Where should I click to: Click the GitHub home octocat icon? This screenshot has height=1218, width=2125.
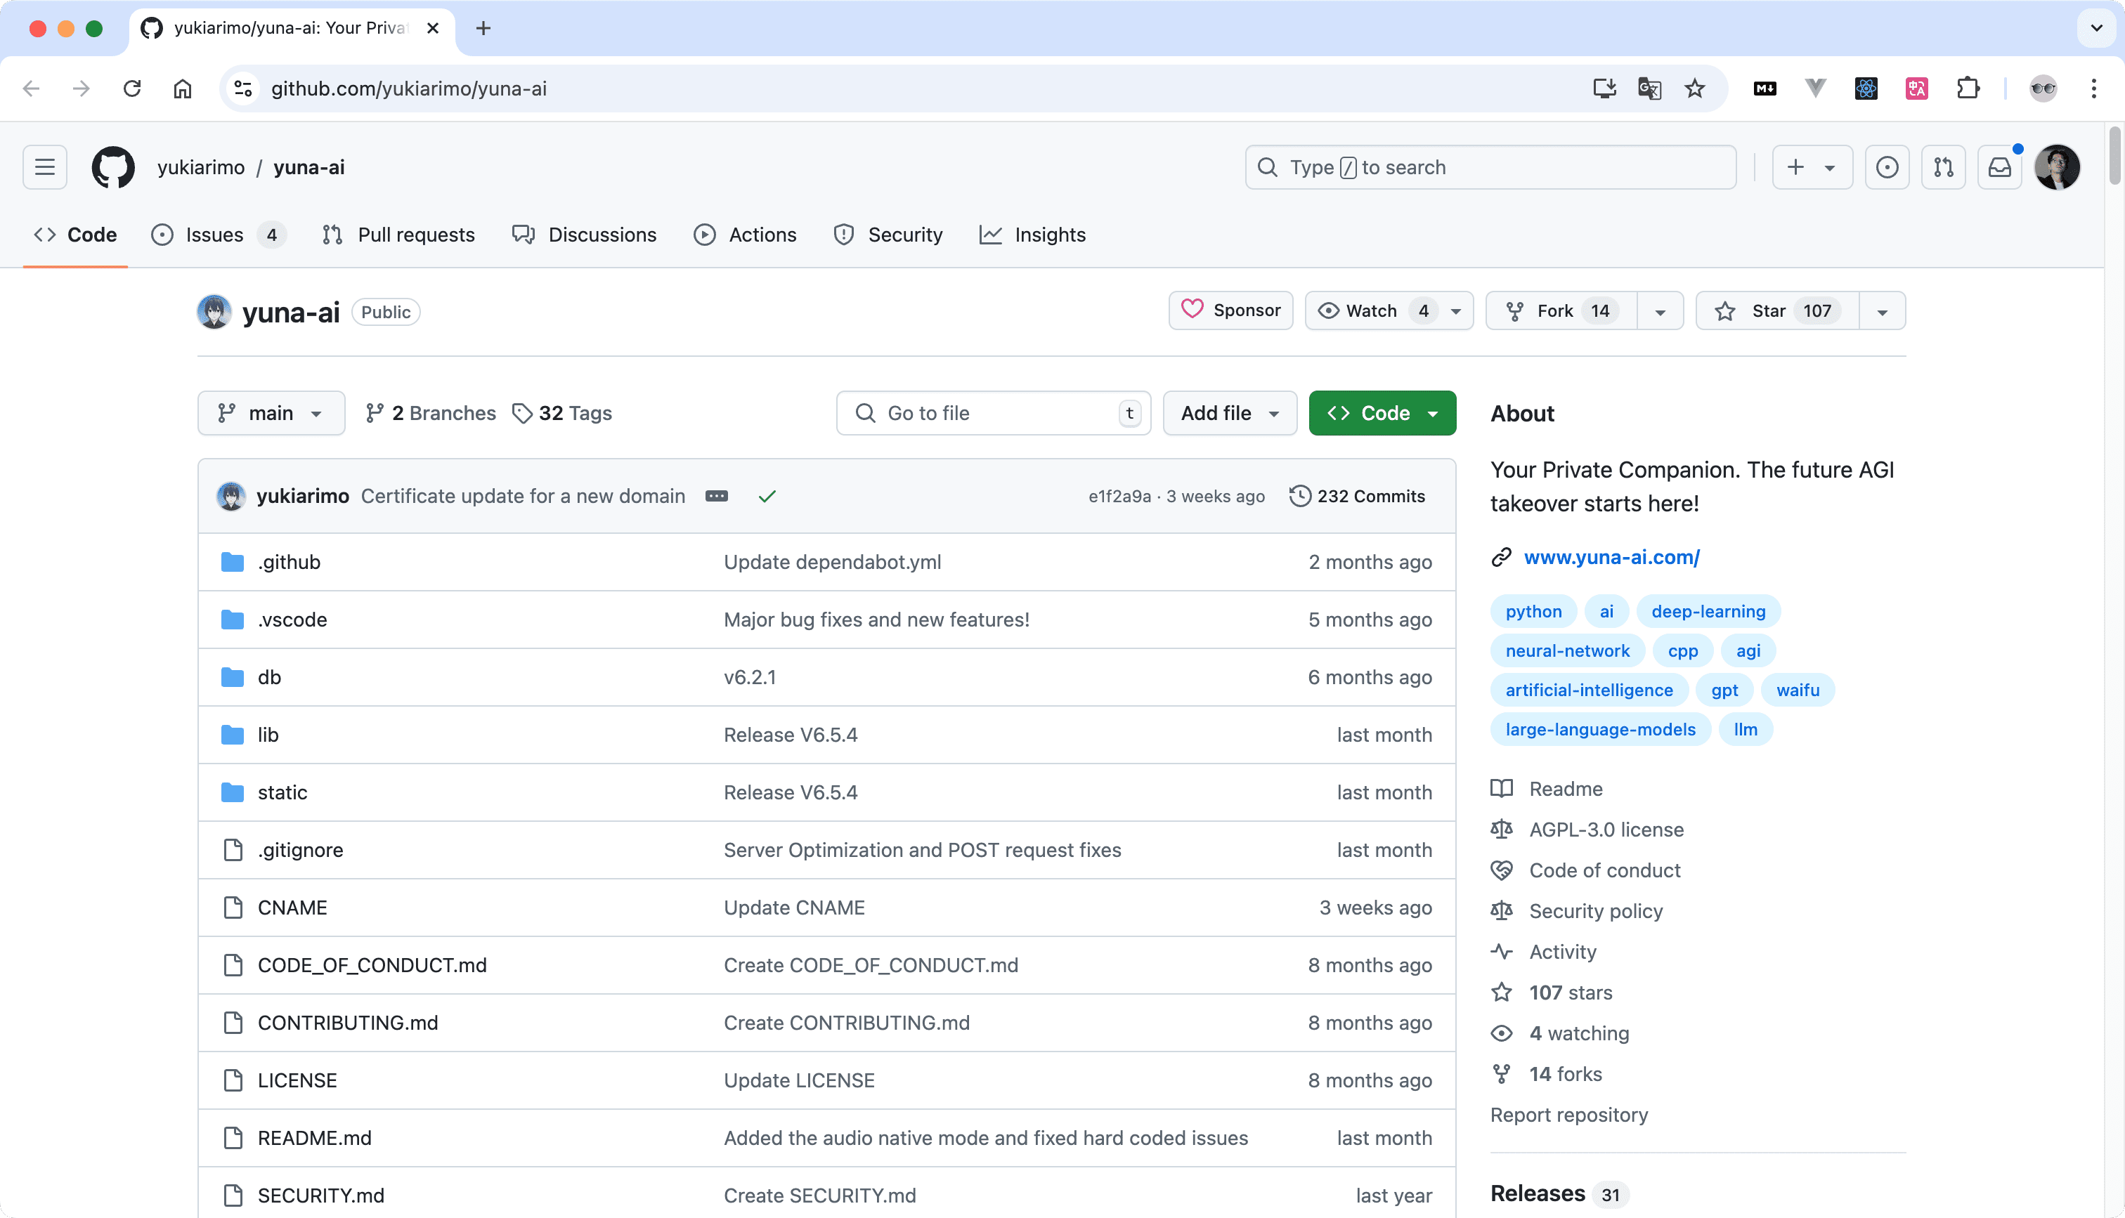tap(115, 166)
